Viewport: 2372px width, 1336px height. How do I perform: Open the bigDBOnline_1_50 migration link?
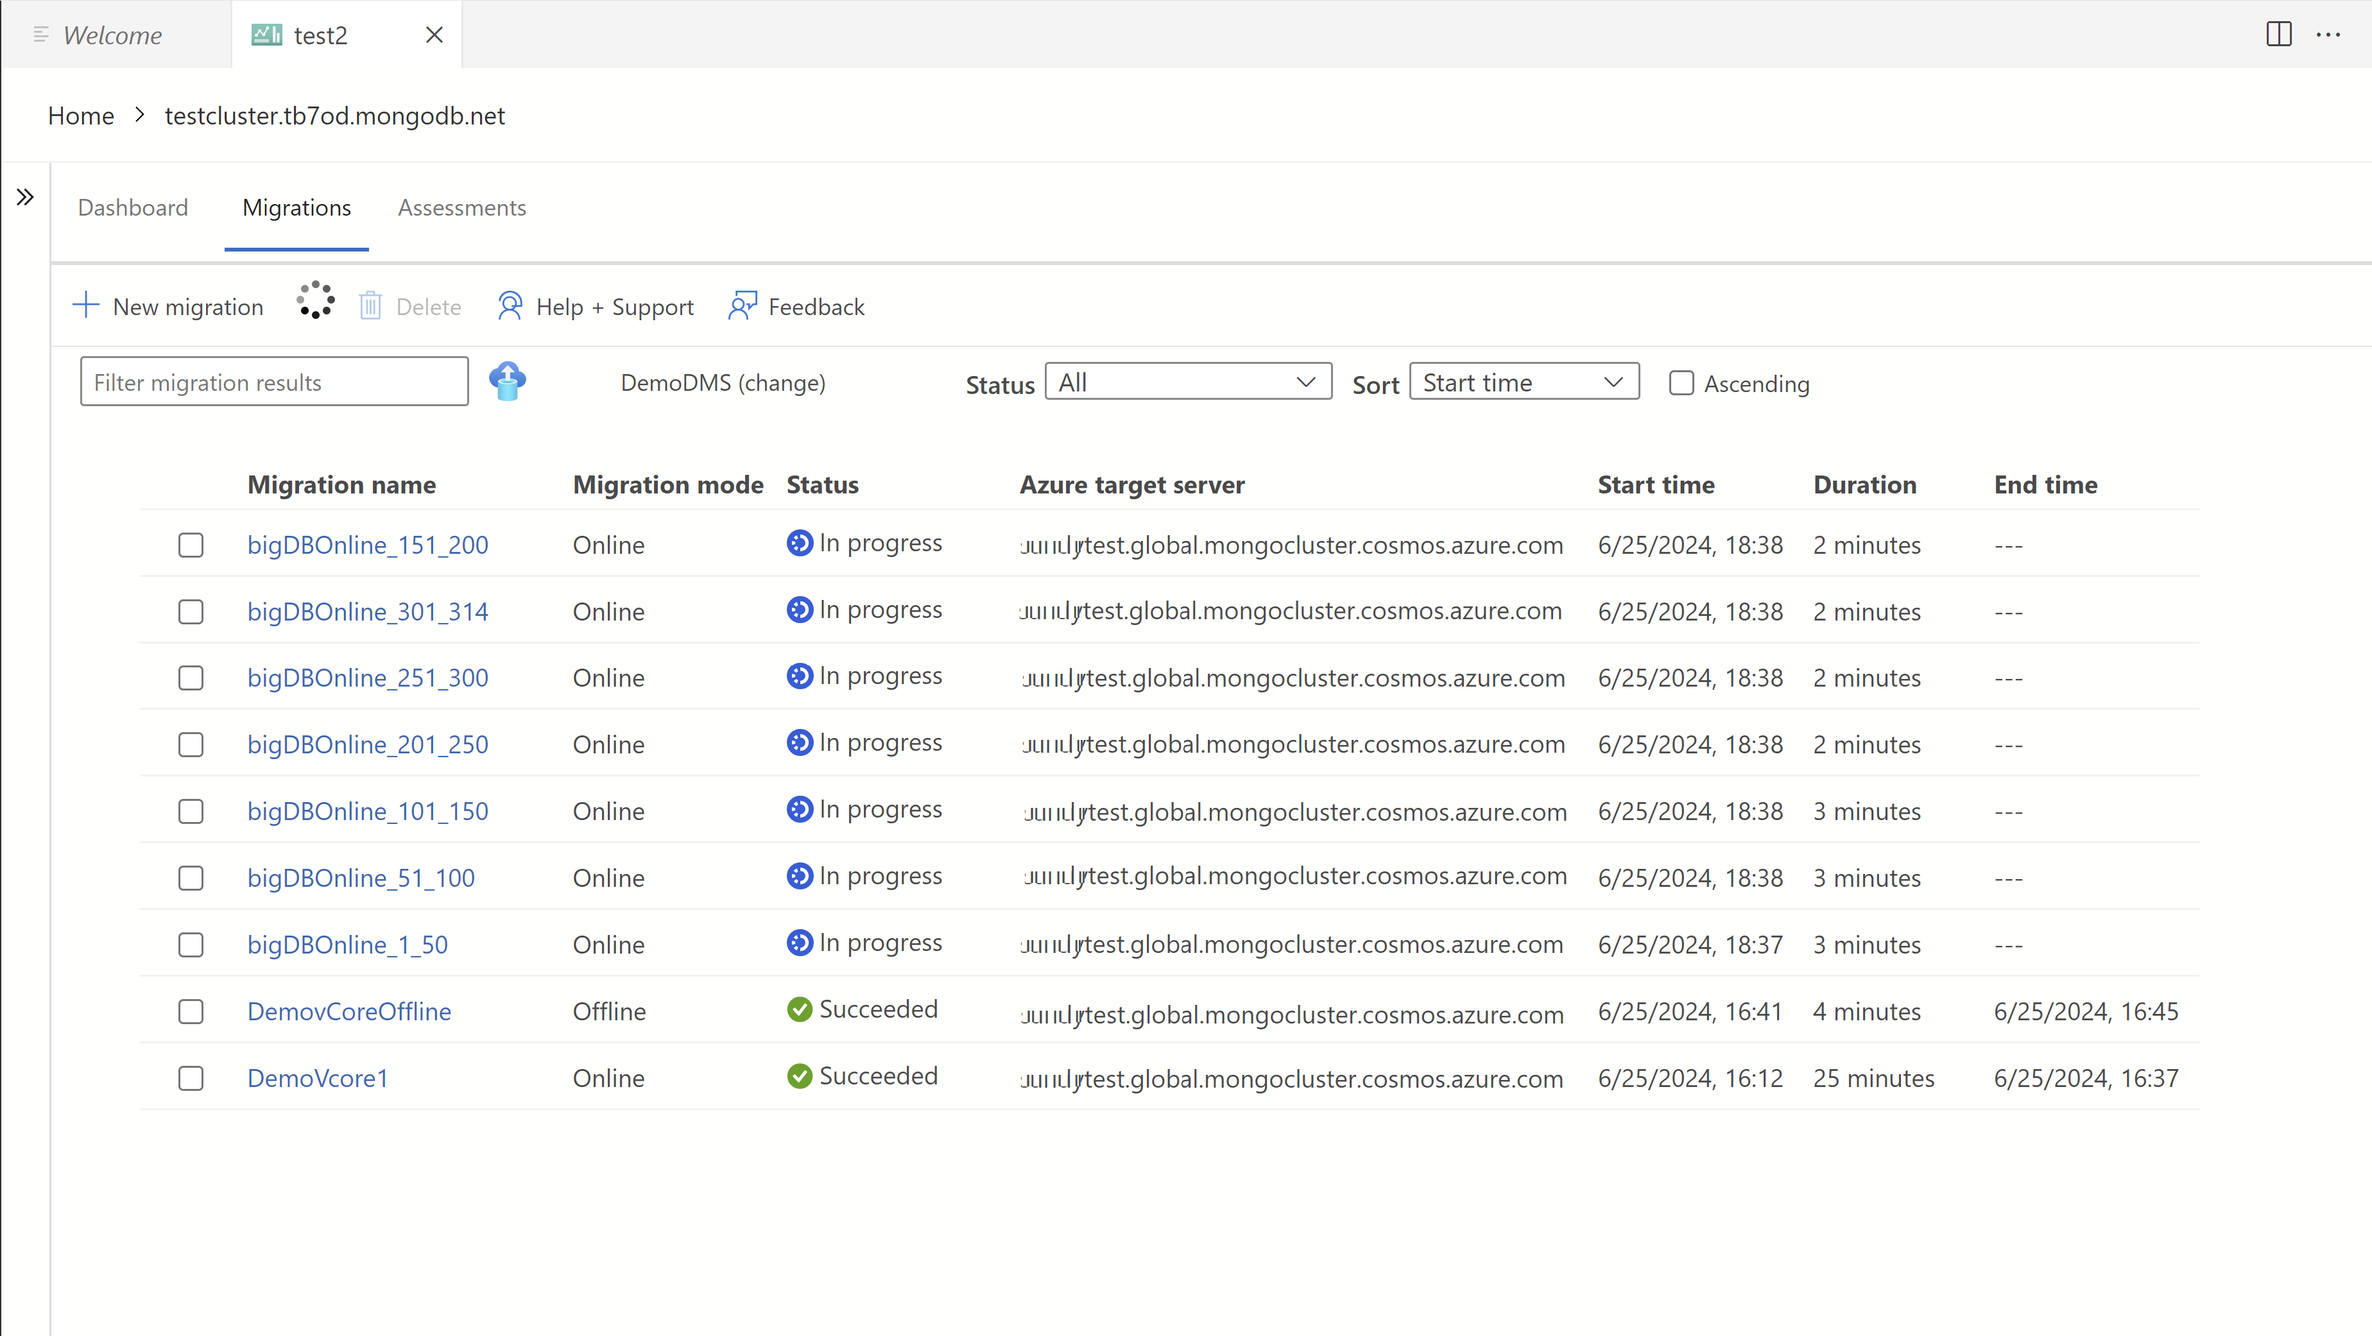coord(347,945)
